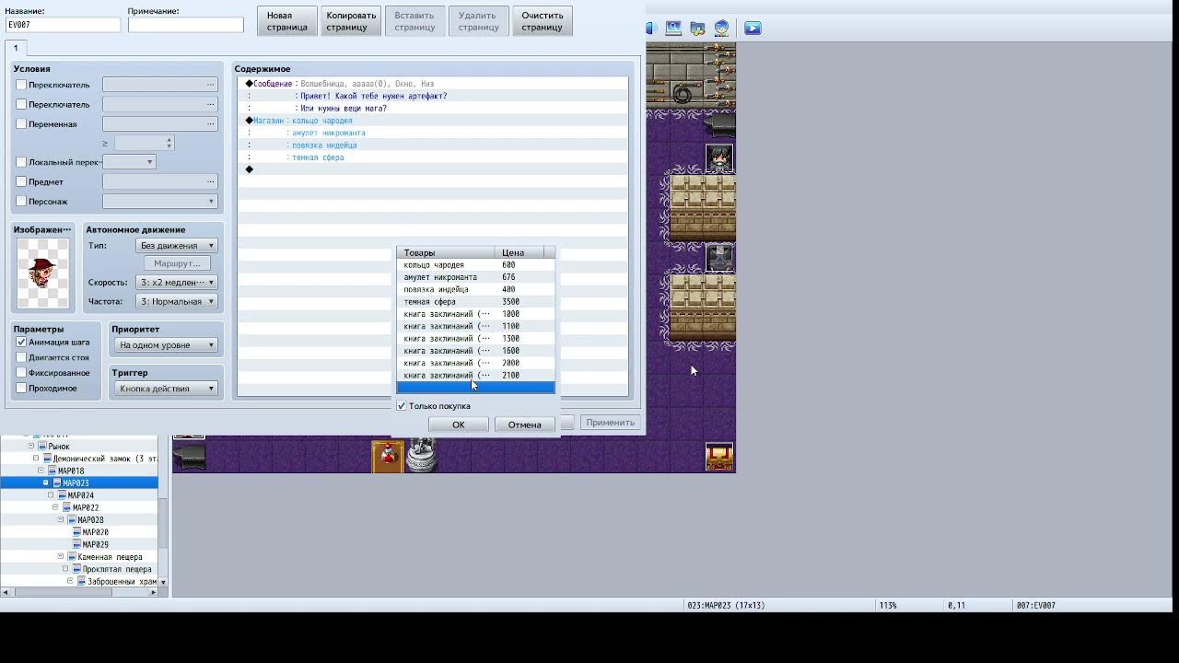Image resolution: width=1179 pixels, height=663 pixels.
Task: Select the Магазин: кольцо чародея command line
Action: click(433, 121)
